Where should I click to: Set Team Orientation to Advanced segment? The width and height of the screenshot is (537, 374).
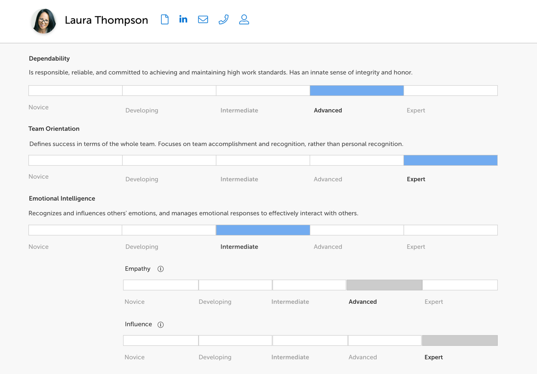[357, 160]
